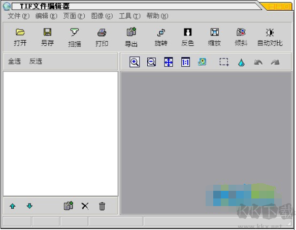Screen dimensions: 296x230
Task: Apply 自动对比 auto contrast icon
Action: 270,33
